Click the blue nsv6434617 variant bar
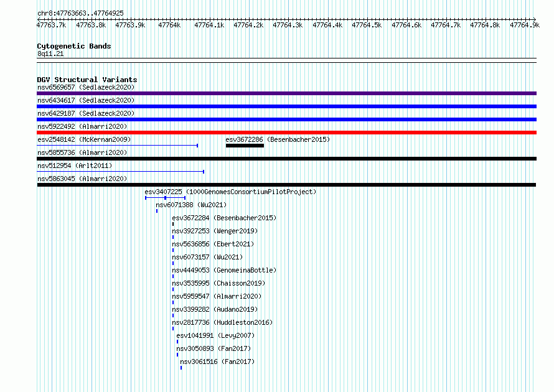The image size is (554, 392). pos(286,106)
